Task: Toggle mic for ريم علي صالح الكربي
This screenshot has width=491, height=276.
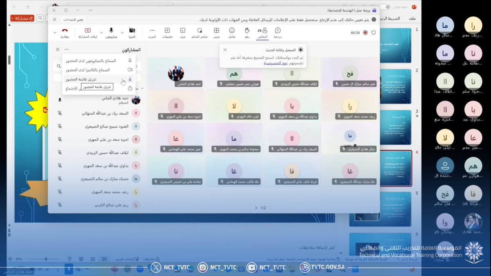Action: (x=60, y=205)
